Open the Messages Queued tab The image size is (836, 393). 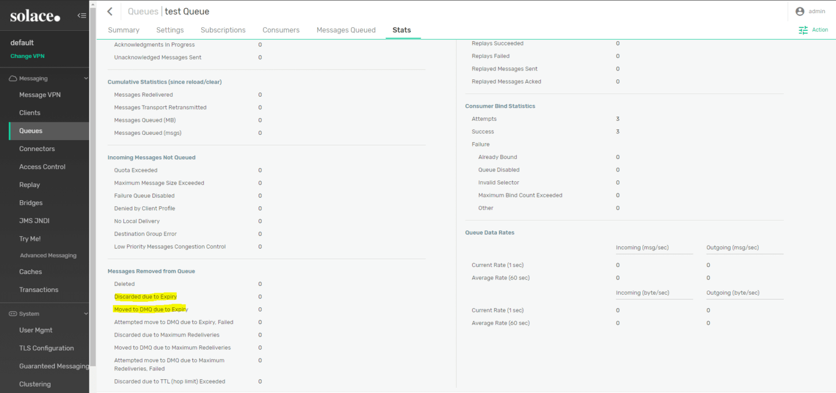(x=346, y=30)
